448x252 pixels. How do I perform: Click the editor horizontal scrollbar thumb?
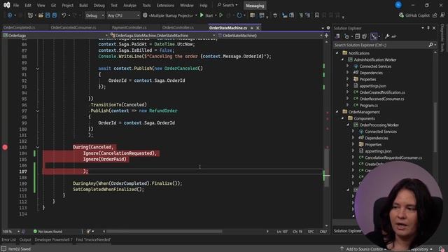pyautogui.click(x=164, y=232)
